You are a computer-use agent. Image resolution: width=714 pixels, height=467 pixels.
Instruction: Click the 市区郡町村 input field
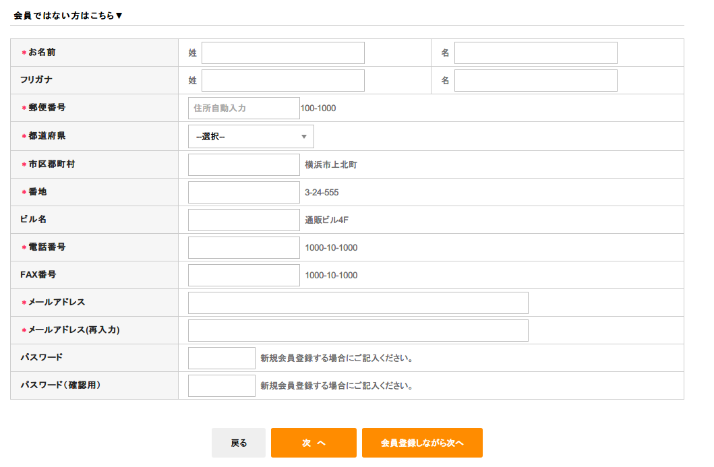click(x=243, y=164)
